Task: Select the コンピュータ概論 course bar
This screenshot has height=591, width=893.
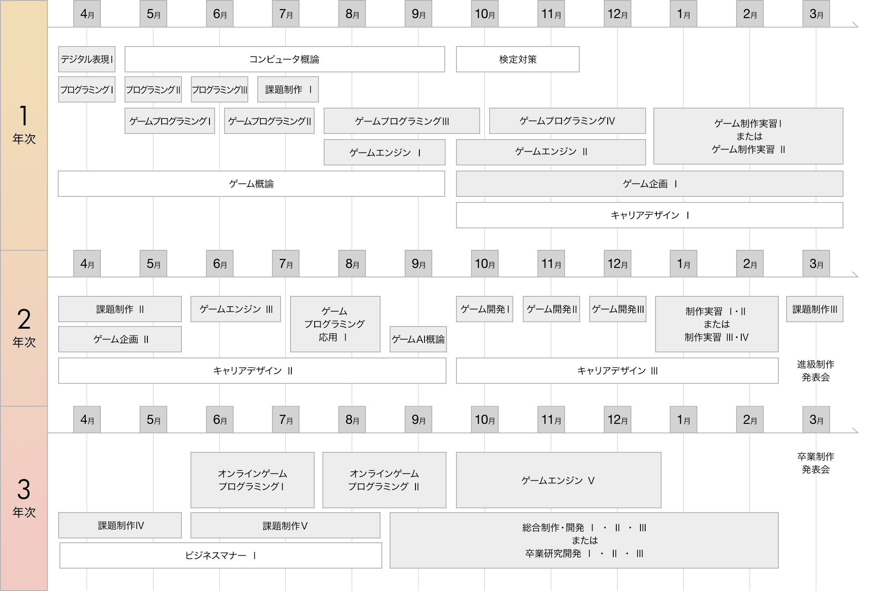Action: (285, 59)
